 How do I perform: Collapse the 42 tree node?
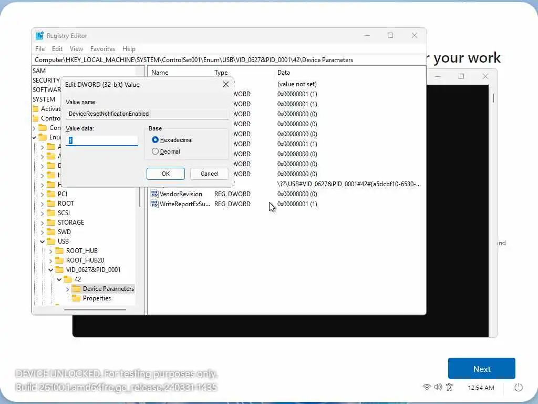click(x=59, y=279)
